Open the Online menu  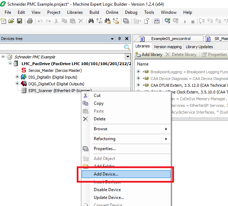point(112,12)
